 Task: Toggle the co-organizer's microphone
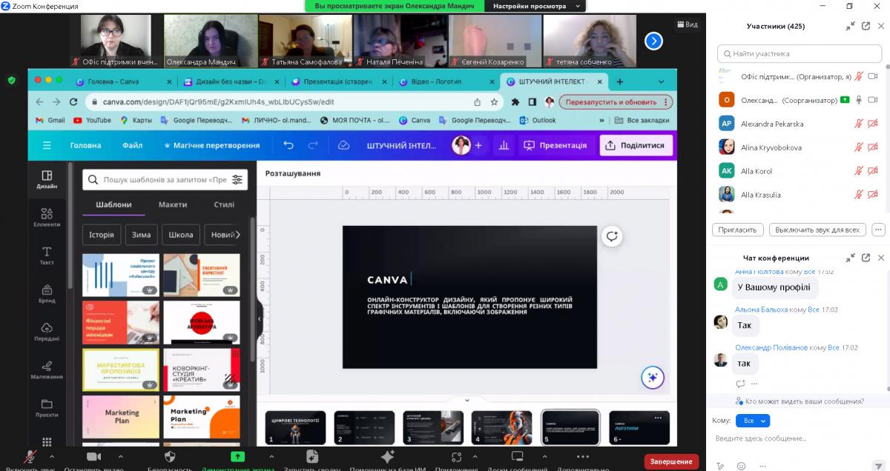859,100
